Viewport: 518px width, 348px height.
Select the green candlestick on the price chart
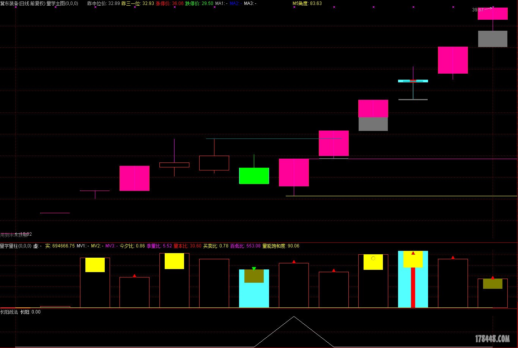pyautogui.click(x=254, y=176)
